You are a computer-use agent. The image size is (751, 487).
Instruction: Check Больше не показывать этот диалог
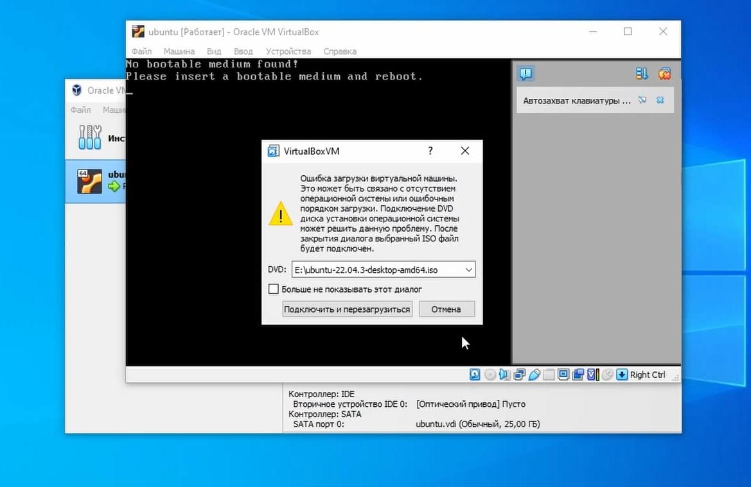pyautogui.click(x=274, y=289)
